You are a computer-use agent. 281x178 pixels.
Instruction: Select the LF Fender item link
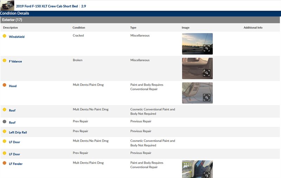pos(16,164)
